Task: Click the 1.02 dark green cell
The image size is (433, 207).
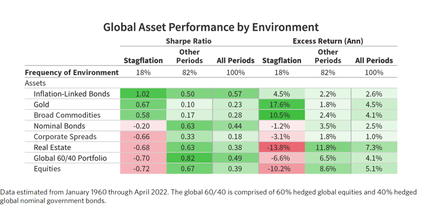Action: (x=143, y=94)
